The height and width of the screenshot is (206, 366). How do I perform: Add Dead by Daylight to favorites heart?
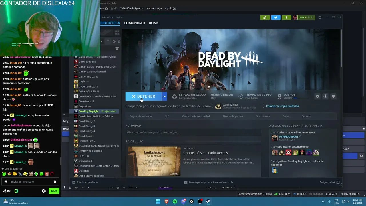click(x=333, y=96)
